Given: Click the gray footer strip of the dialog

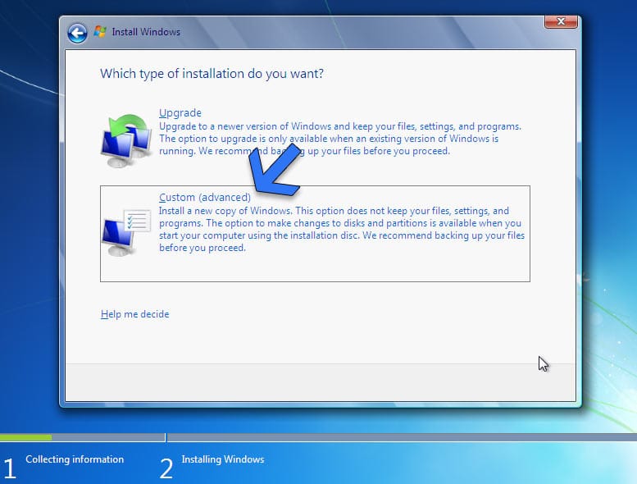Looking at the screenshot, I should pos(320,382).
